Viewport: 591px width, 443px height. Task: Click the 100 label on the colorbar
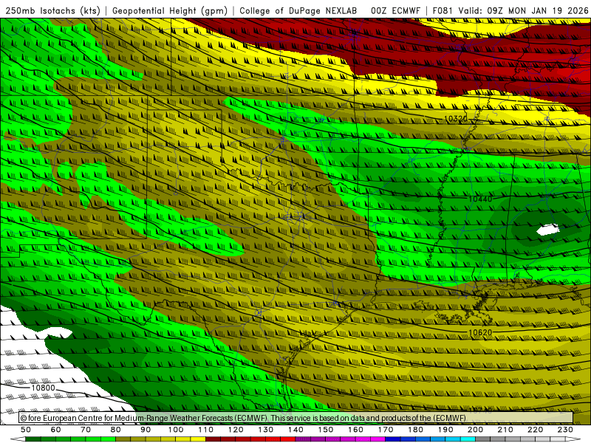176,430
